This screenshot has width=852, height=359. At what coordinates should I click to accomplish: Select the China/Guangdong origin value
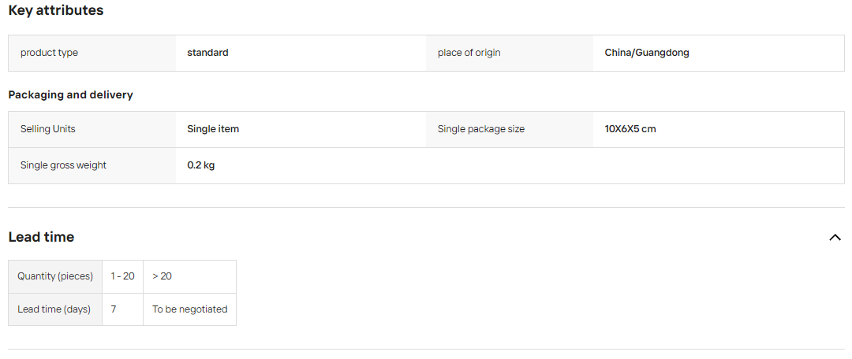pos(647,53)
